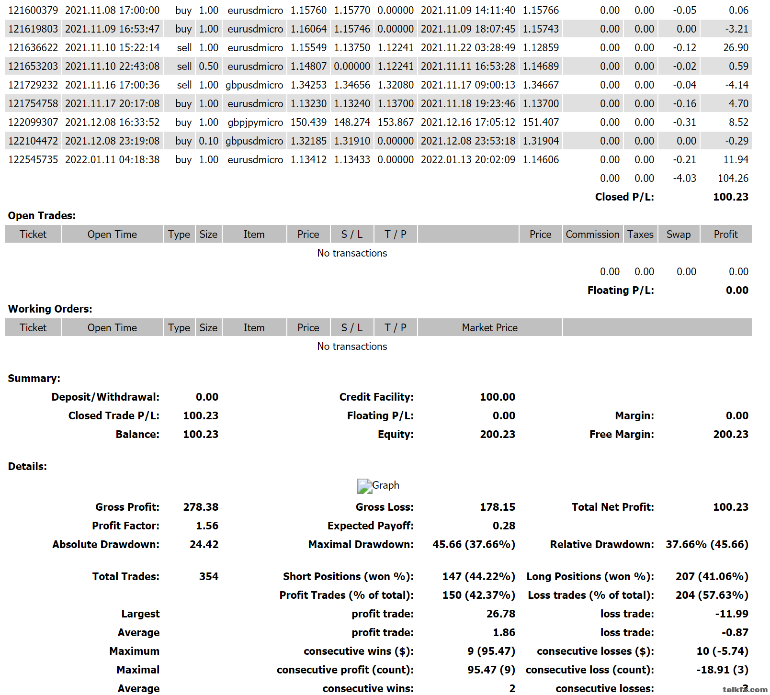Click close time 2022.01.13 20:02:09
The width and height of the screenshot is (770, 695).
[468, 159]
